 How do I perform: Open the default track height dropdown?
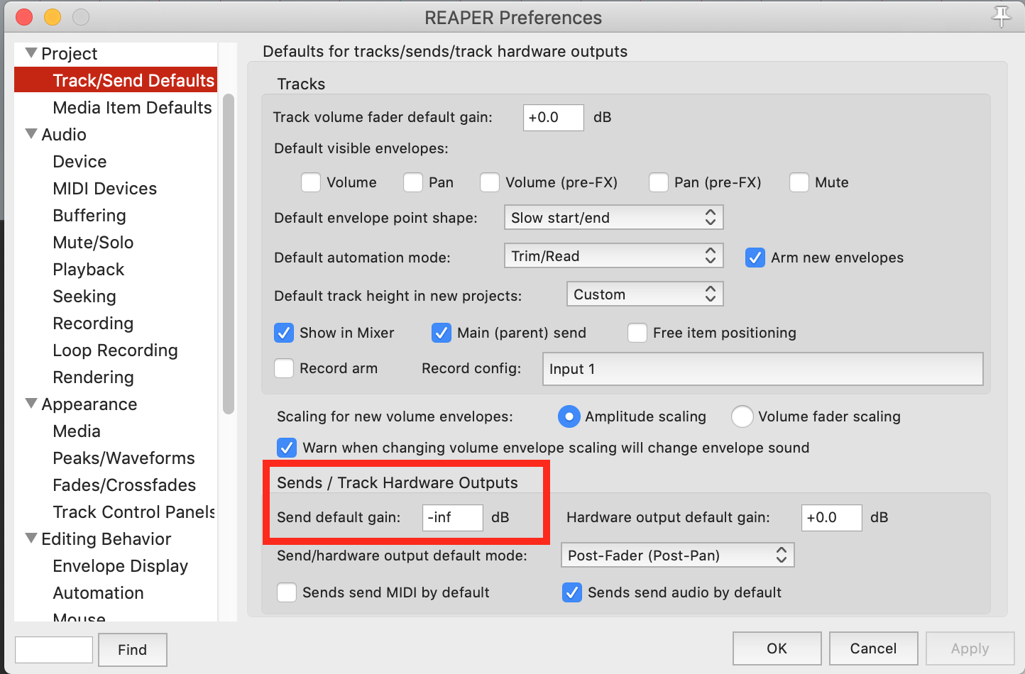pyautogui.click(x=645, y=294)
